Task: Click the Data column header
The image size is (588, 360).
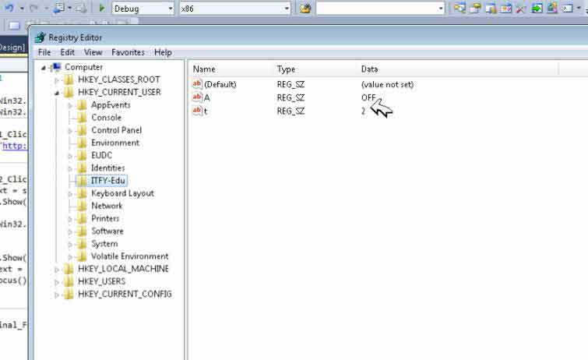Action: [x=369, y=69]
